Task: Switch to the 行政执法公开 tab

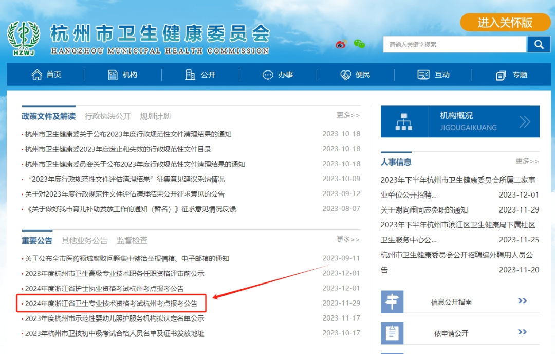Action: 107,116
